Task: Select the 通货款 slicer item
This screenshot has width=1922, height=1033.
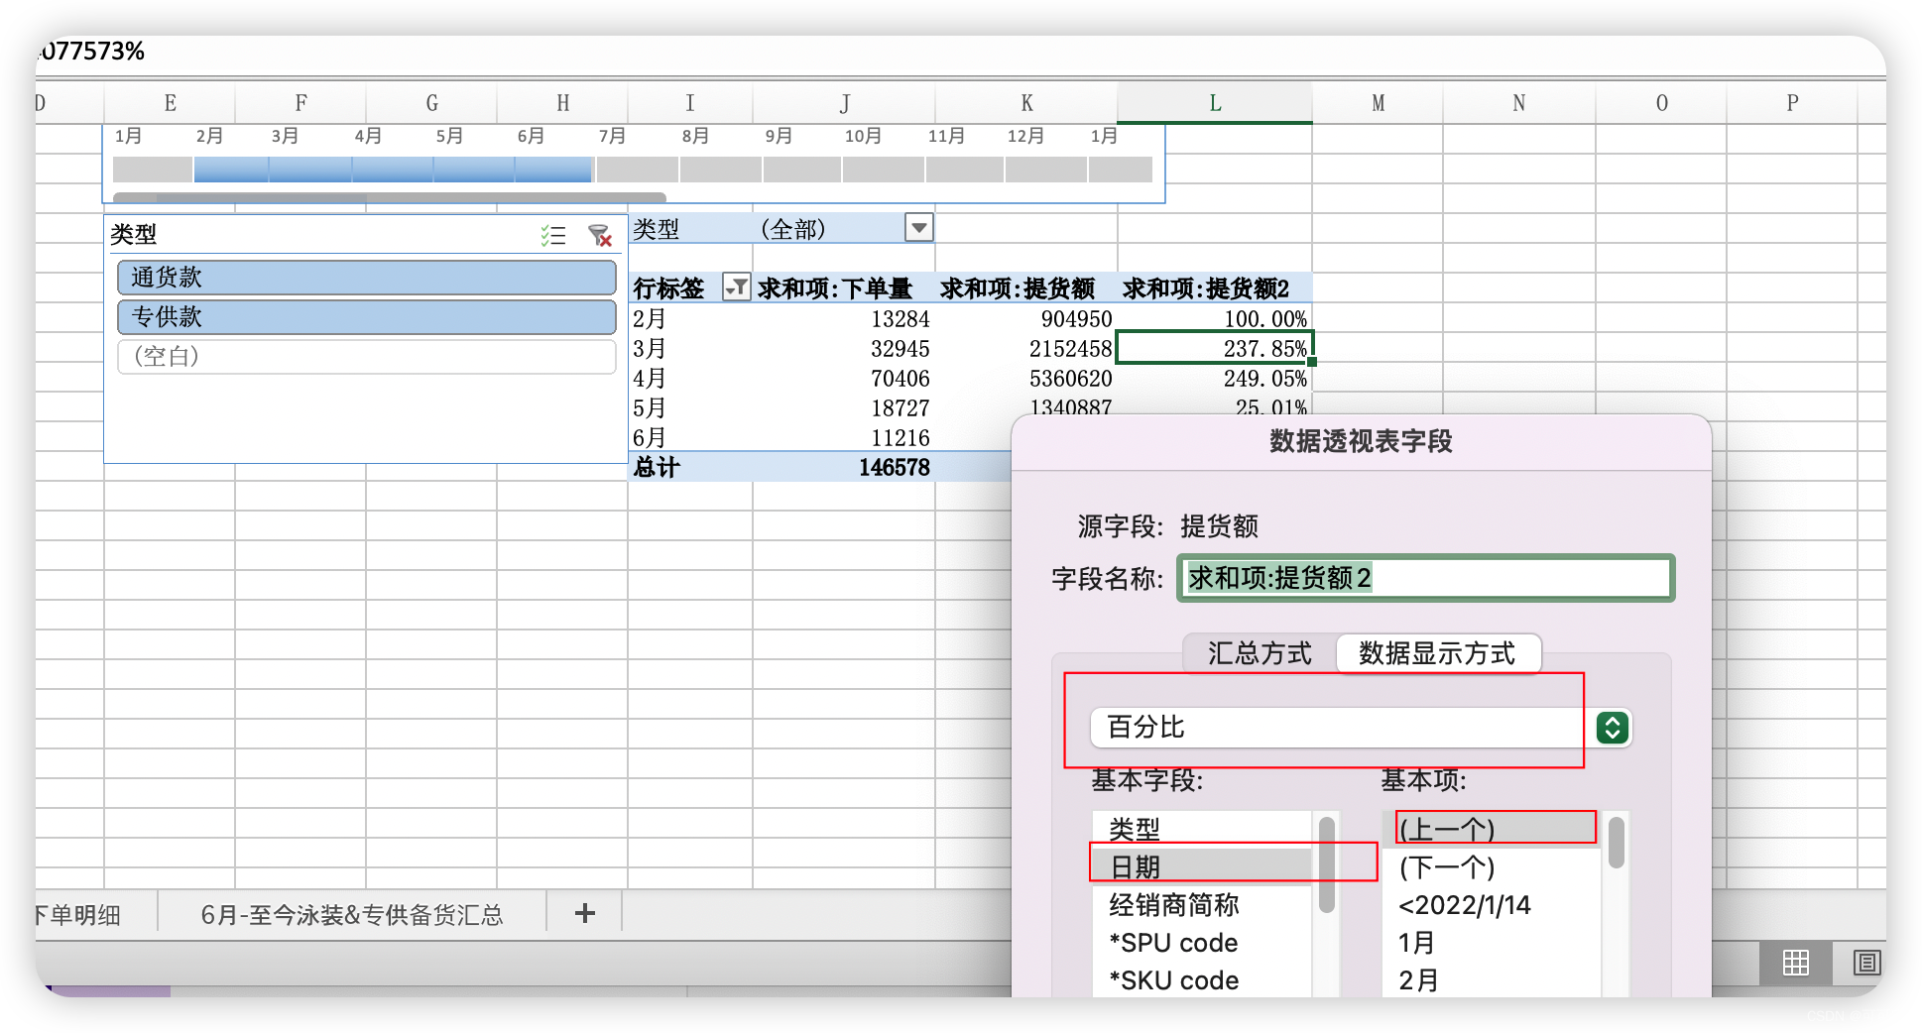Action: [x=367, y=278]
